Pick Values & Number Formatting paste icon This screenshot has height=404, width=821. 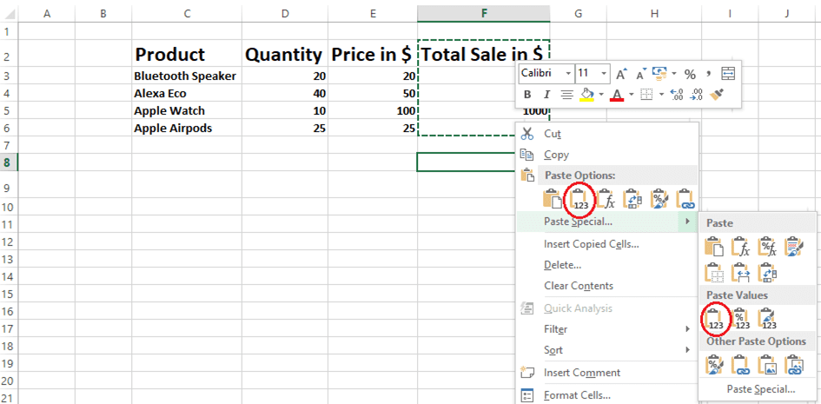(x=741, y=319)
